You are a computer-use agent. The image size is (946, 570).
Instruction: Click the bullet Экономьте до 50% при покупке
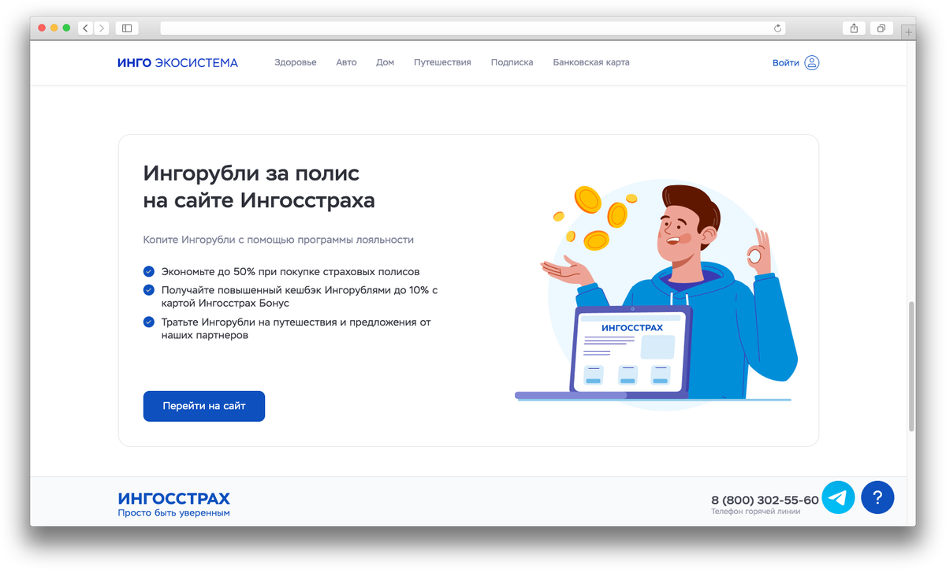click(x=291, y=271)
